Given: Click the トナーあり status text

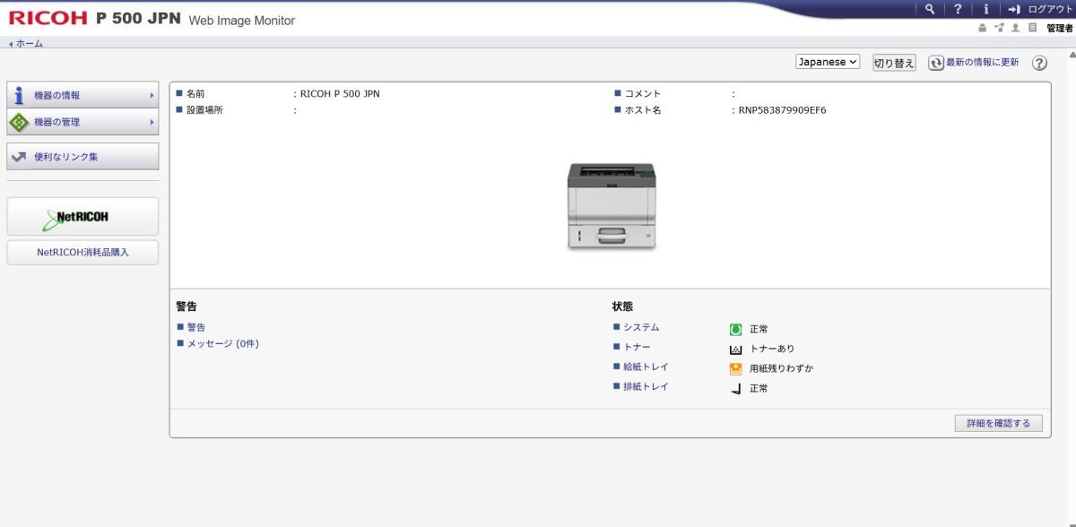Looking at the screenshot, I should tap(772, 349).
